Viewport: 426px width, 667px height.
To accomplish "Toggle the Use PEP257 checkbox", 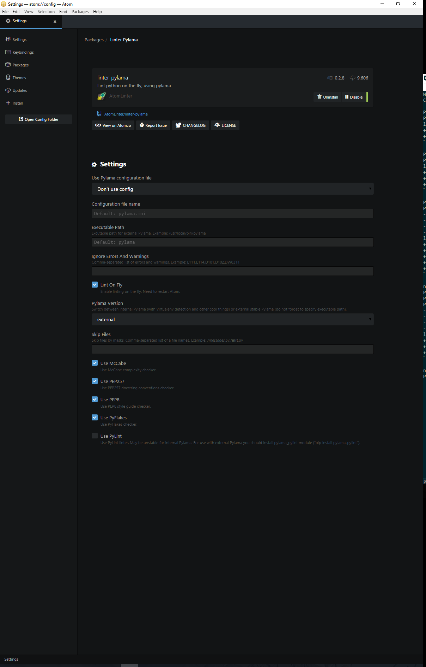I will click(x=95, y=381).
